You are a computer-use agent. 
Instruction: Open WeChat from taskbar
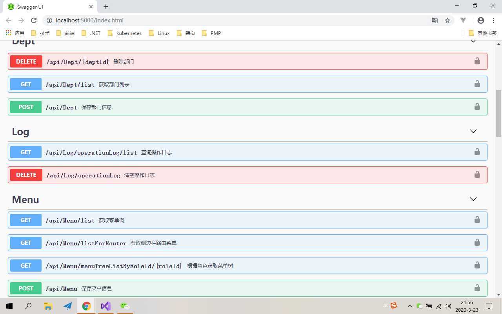coord(125,306)
